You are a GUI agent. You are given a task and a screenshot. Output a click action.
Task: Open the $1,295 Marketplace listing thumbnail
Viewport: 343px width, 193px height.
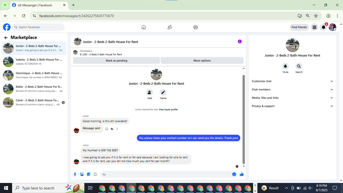(x=75, y=52)
